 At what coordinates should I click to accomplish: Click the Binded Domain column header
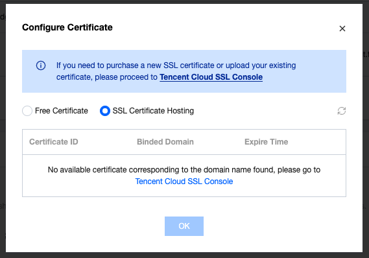165,142
